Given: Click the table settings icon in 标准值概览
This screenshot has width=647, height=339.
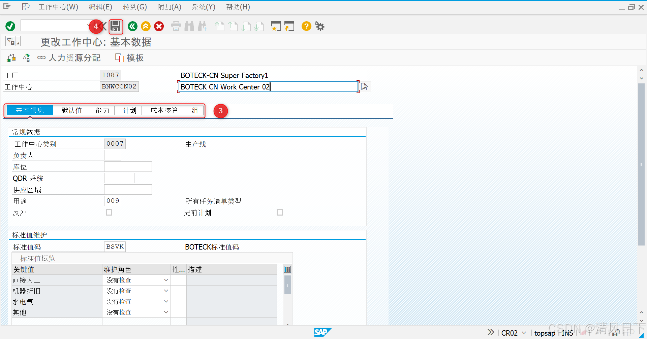Looking at the screenshot, I should 287,269.
